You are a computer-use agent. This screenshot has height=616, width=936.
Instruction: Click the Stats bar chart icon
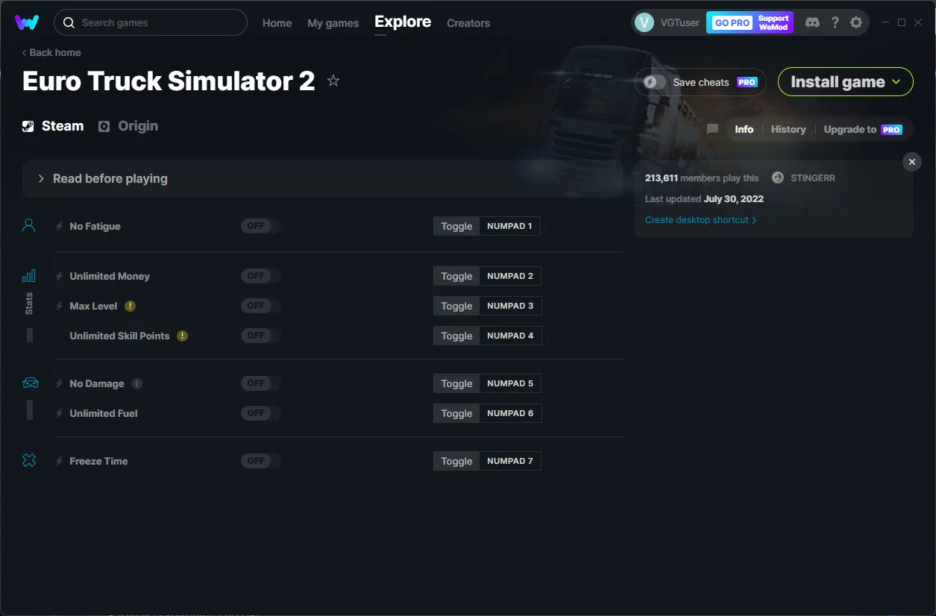tap(29, 276)
